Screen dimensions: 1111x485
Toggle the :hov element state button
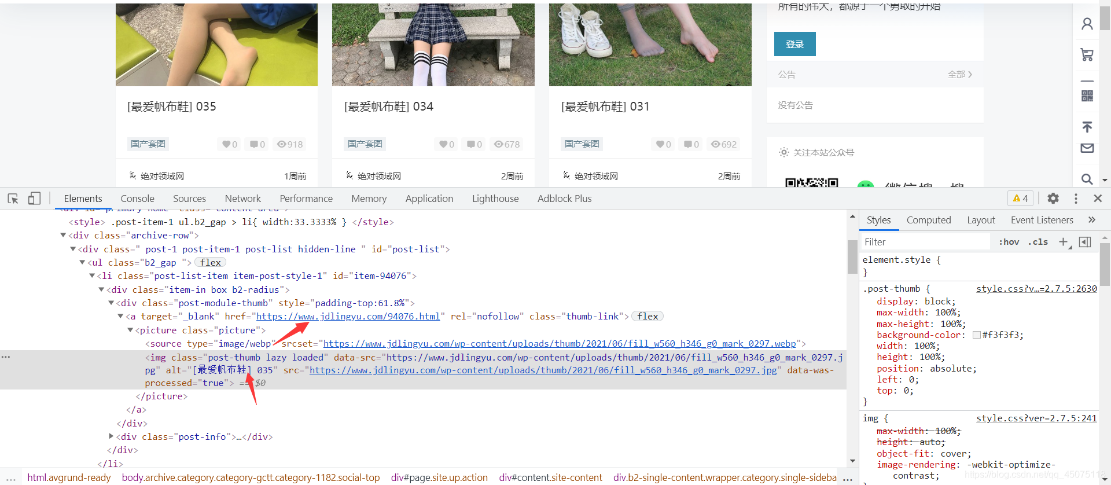point(1009,242)
